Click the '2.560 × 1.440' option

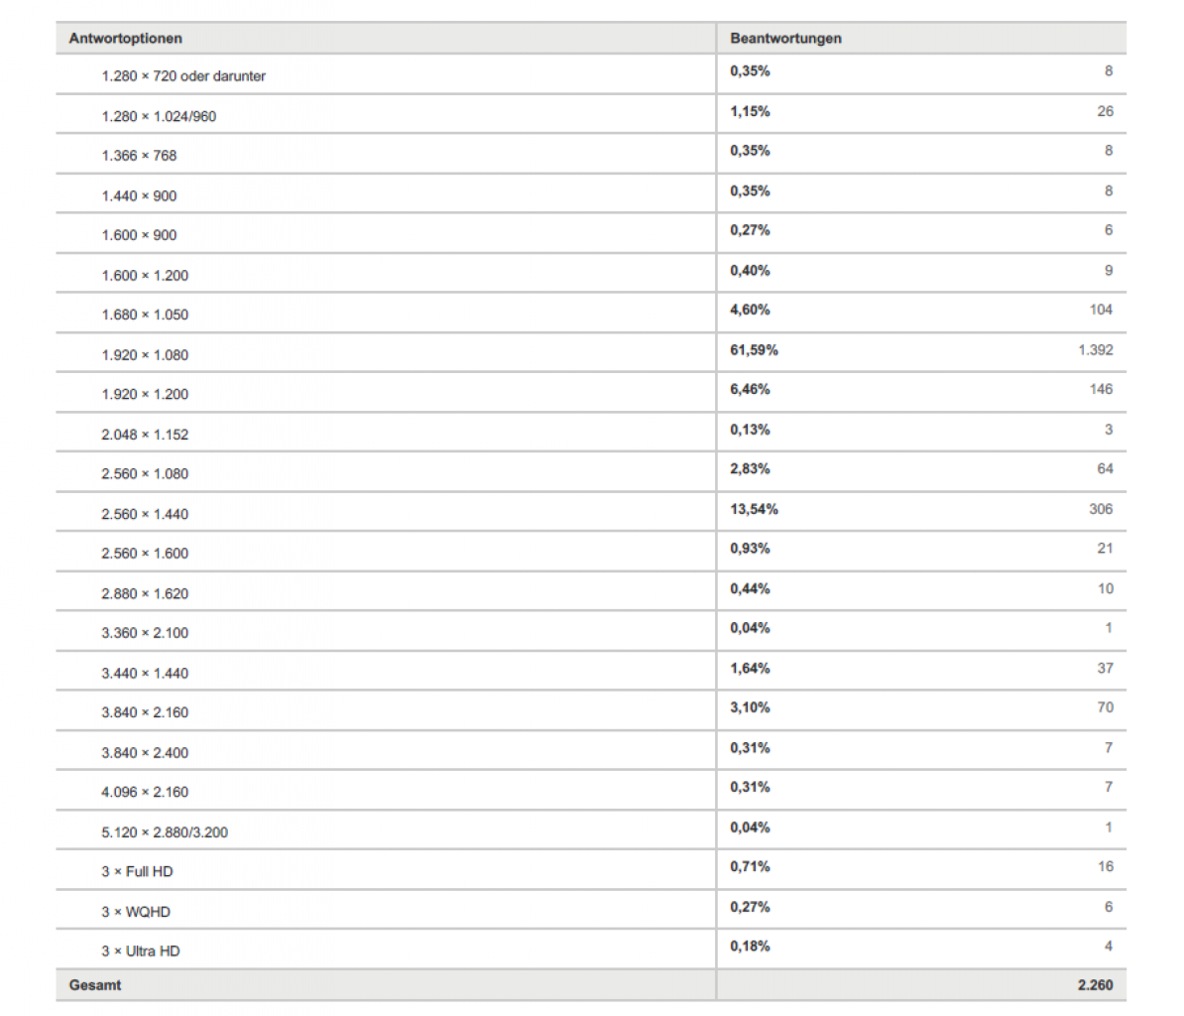pyautogui.click(x=145, y=514)
